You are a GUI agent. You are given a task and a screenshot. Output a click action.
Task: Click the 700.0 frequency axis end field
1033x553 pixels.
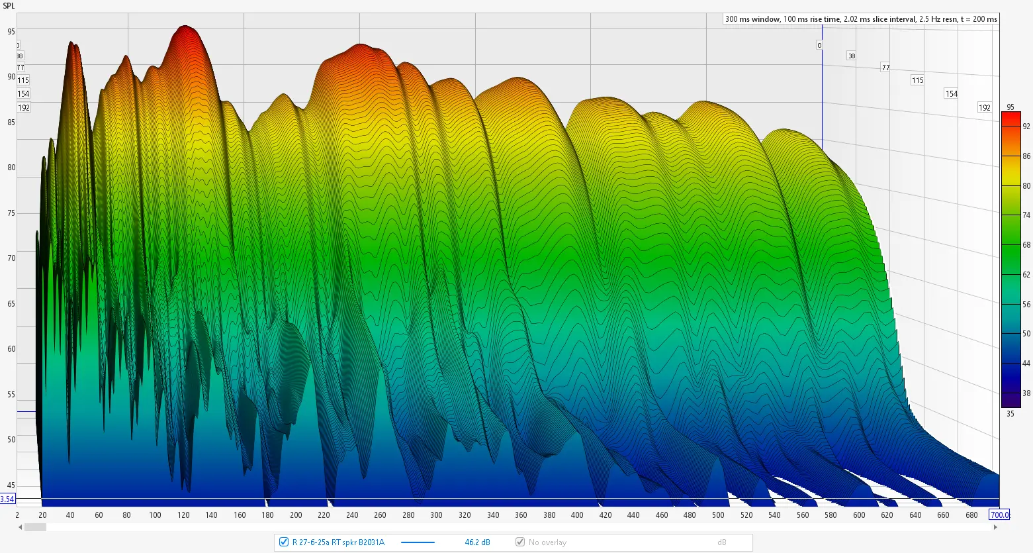999,515
